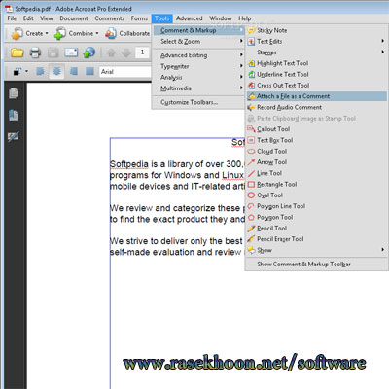Viewport: 389px width, 389px height.
Task: Open the Edit menu
Action: click(28, 18)
